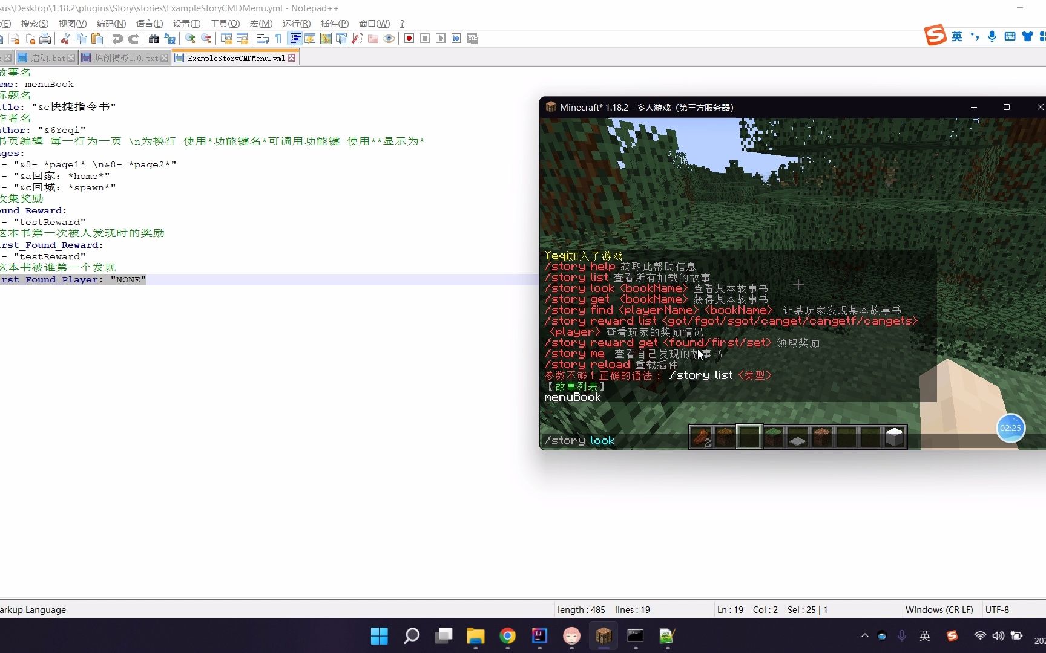This screenshot has height=653, width=1046.
Task: Toggle the Word wrap icon
Action: [263, 39]
